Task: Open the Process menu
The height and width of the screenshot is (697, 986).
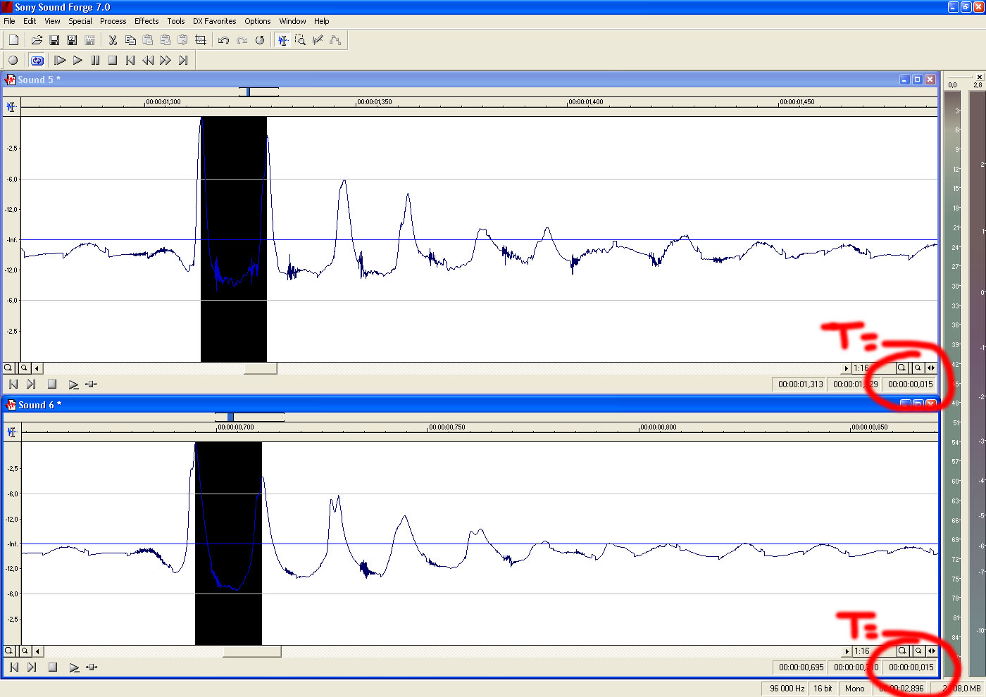Action: 113,21
